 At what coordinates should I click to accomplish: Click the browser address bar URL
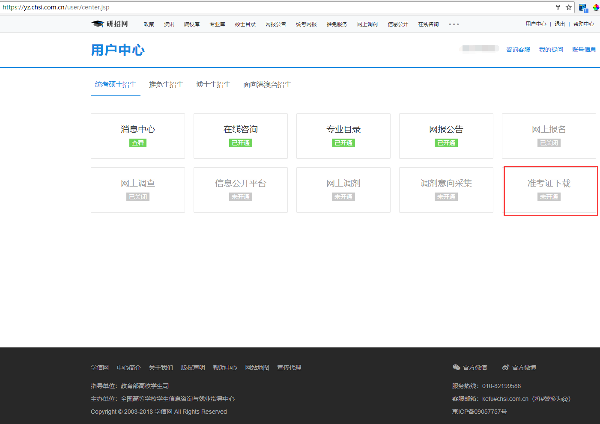click(x=56, y=7)
